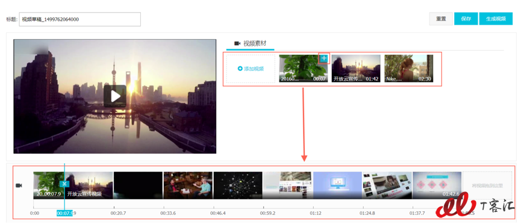Click the plus circle icon in 添加视频

[240, 69]
